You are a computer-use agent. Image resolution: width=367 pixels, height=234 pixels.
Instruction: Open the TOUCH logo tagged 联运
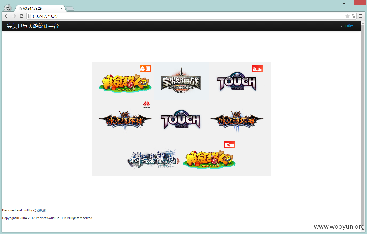click(x=236, y=82)
